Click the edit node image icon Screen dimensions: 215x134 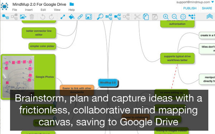[89, 17]
